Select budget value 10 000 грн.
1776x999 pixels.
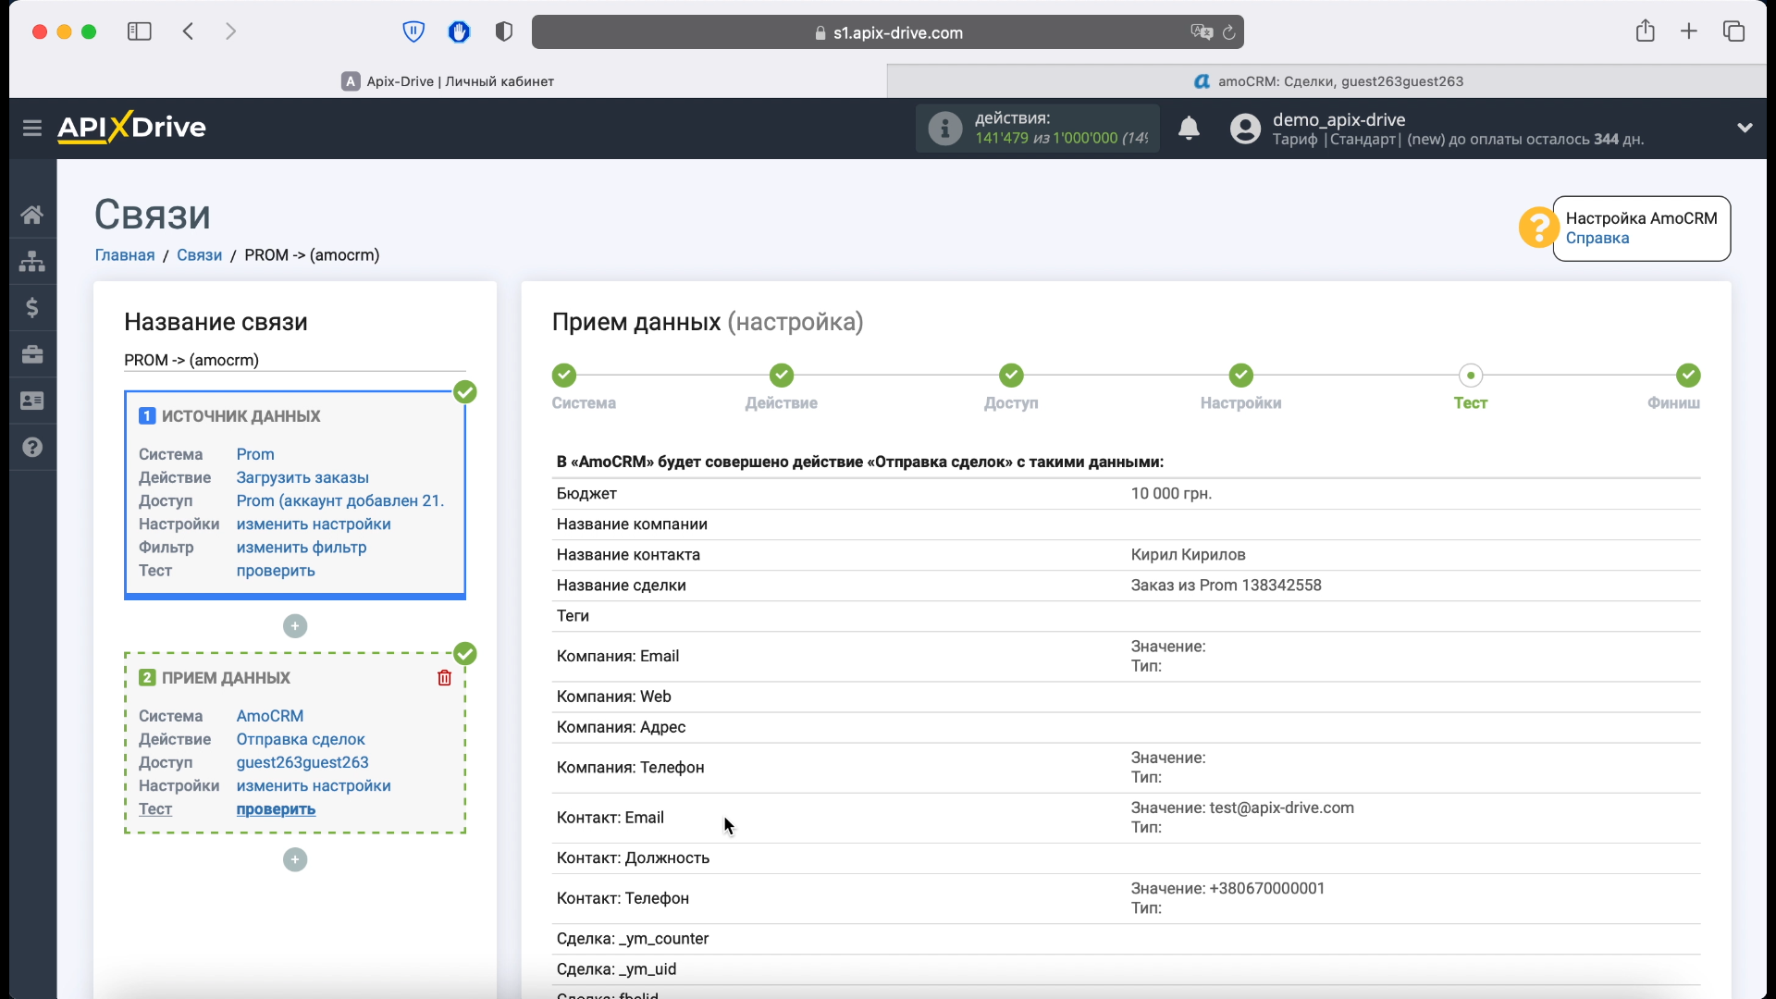click(1171, 493)
